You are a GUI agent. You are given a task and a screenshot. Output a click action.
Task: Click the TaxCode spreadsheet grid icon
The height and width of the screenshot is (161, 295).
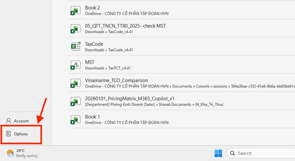pos(76,46)
